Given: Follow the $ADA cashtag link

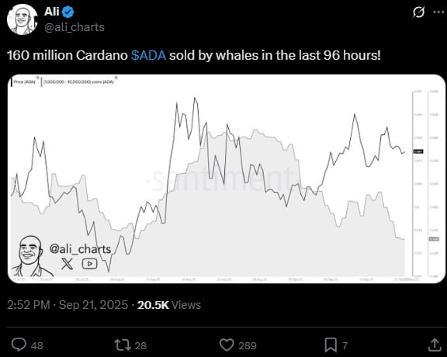Looking at the screenshot, I should [148, 55].
